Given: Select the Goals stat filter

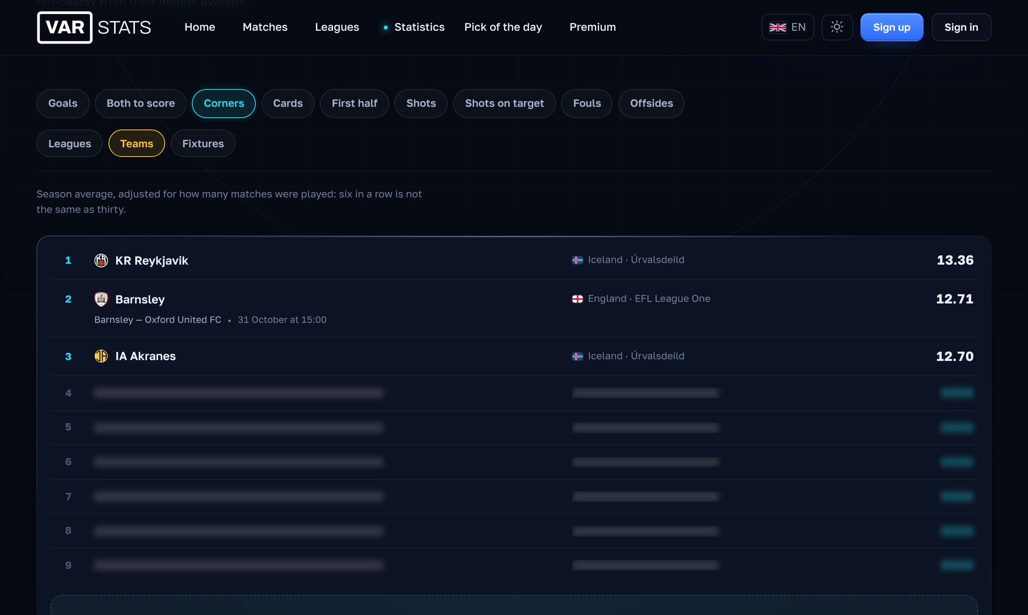Looking at the screenshot, I should click(63, 103).
